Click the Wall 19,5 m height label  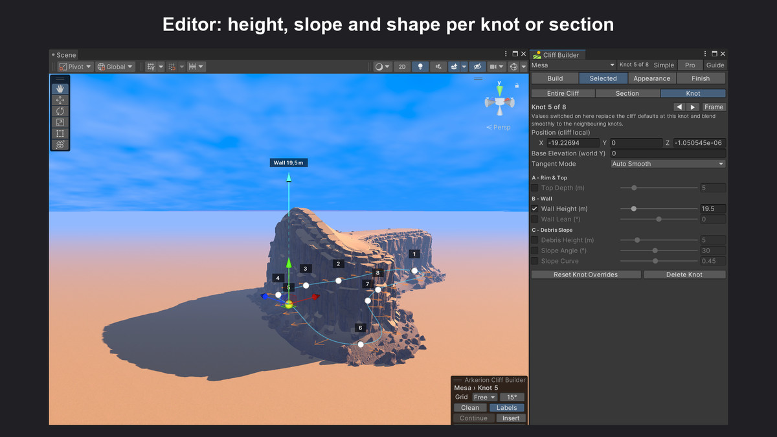(x=289, y=162)
